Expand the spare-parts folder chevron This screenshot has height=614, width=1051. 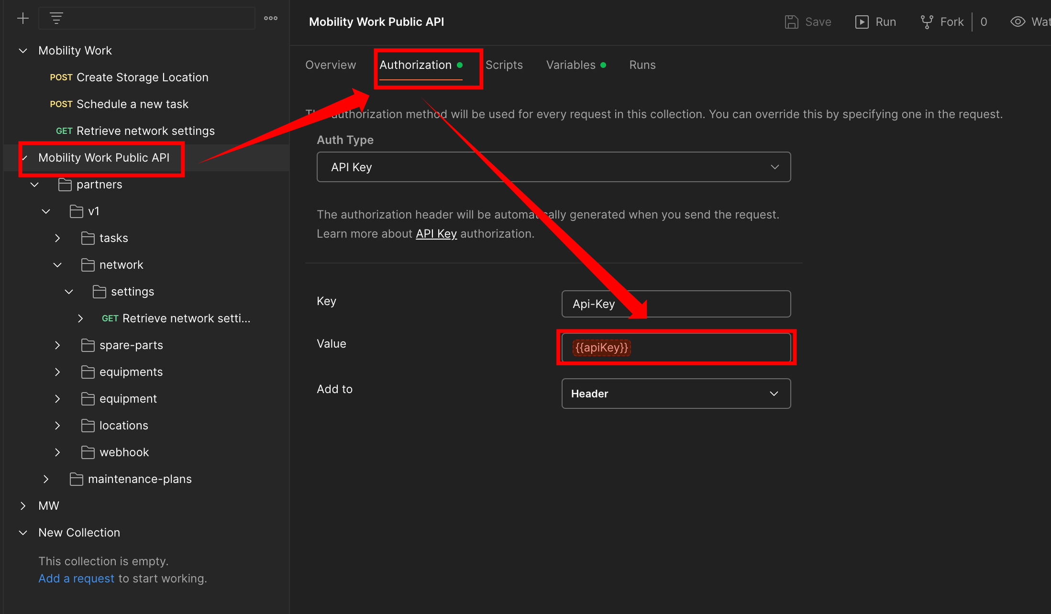coord(57,345)
